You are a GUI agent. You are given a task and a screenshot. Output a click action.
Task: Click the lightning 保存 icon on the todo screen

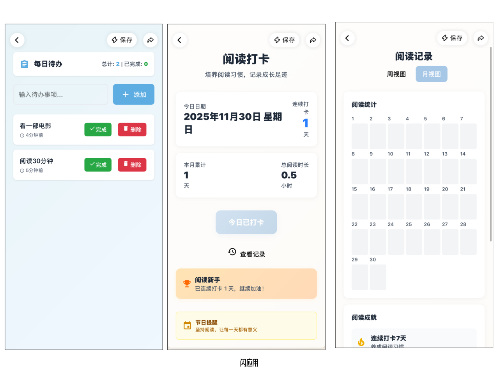(x=115, y=40)
